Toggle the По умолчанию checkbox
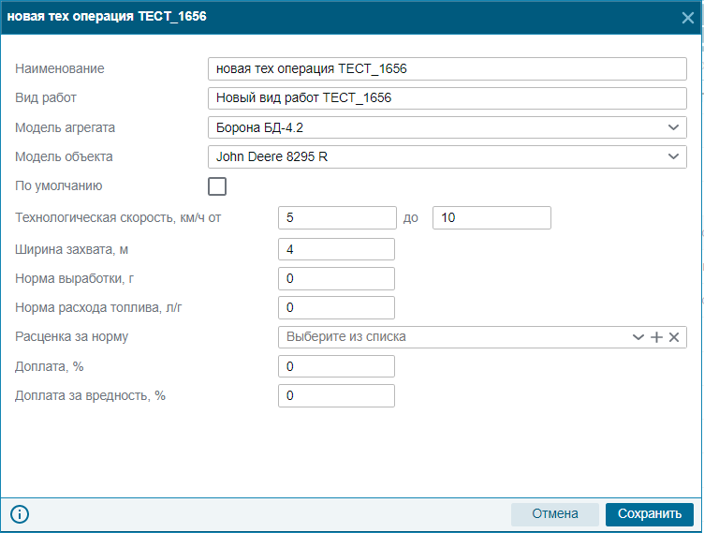 pos(217,186)
